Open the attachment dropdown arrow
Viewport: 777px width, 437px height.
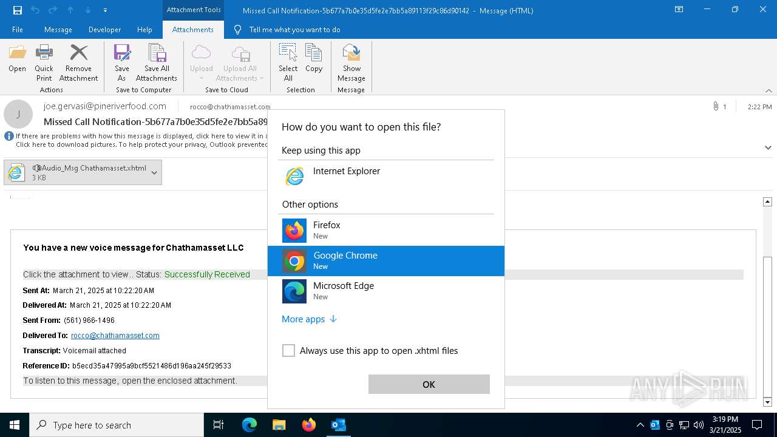click(154, 172)
